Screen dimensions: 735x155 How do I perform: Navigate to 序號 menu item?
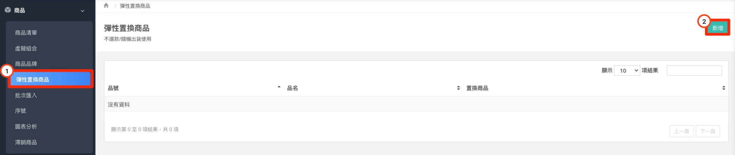point(21,111)
